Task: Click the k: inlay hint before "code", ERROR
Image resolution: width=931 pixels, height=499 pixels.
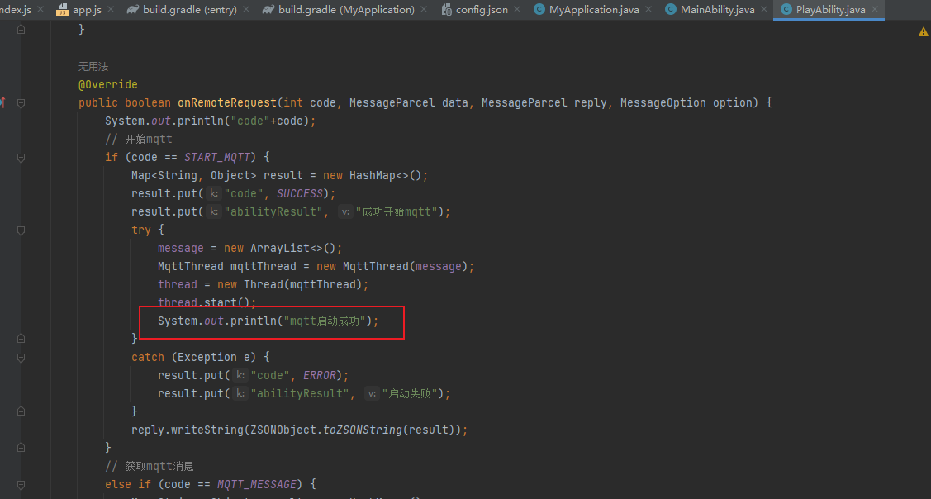Action: [x=240, y=375]
